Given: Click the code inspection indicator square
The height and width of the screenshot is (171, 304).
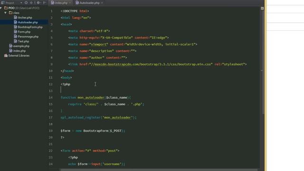Looking at the screenshot, I should point(262,9).
